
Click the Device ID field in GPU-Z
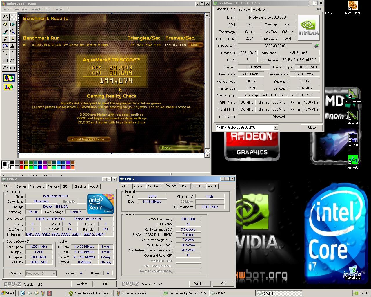247,53
